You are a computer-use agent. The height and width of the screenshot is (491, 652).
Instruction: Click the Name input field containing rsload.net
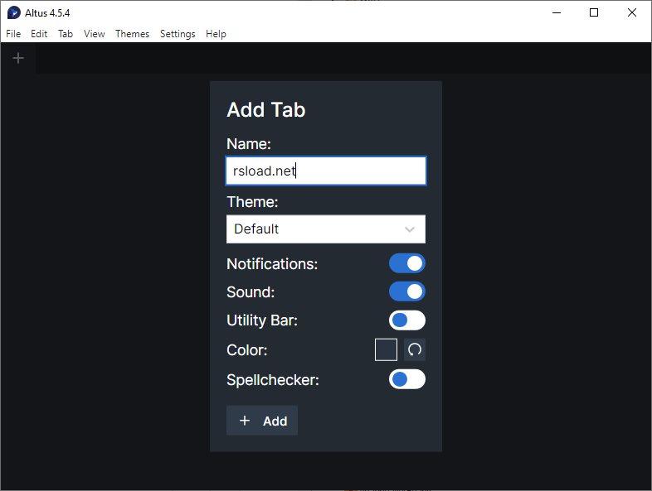pyautogui.click(x=325, y=171)
